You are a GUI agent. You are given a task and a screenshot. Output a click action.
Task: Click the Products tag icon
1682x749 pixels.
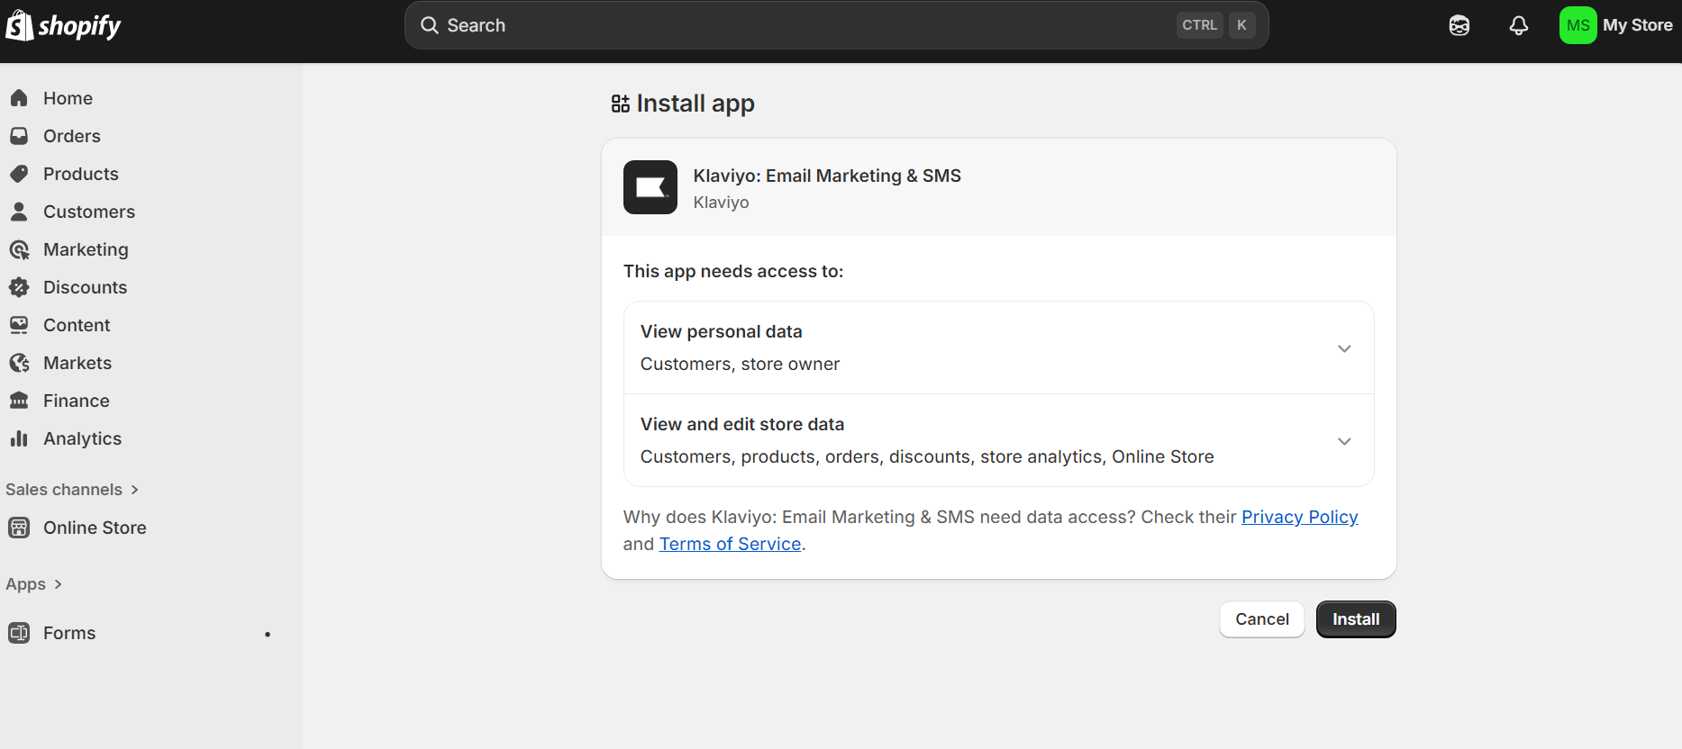point(19,174)
